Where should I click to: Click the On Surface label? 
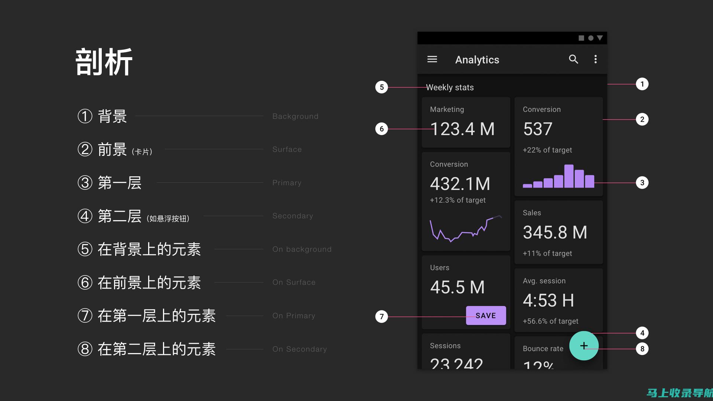294,282
